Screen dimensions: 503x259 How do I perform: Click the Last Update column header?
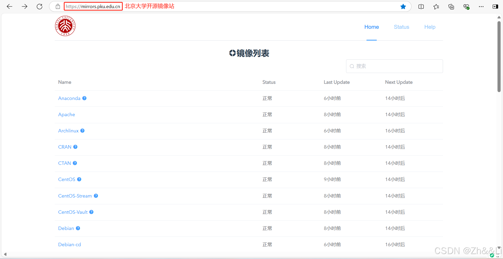(x=337, y=82)
